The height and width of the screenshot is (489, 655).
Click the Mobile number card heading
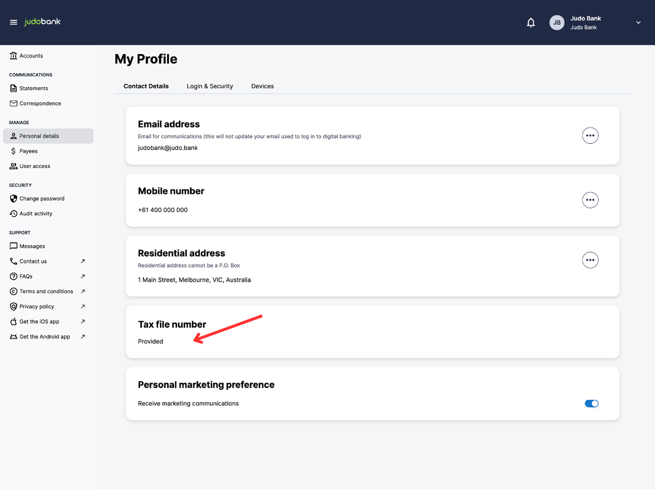[x=171, y=191]
